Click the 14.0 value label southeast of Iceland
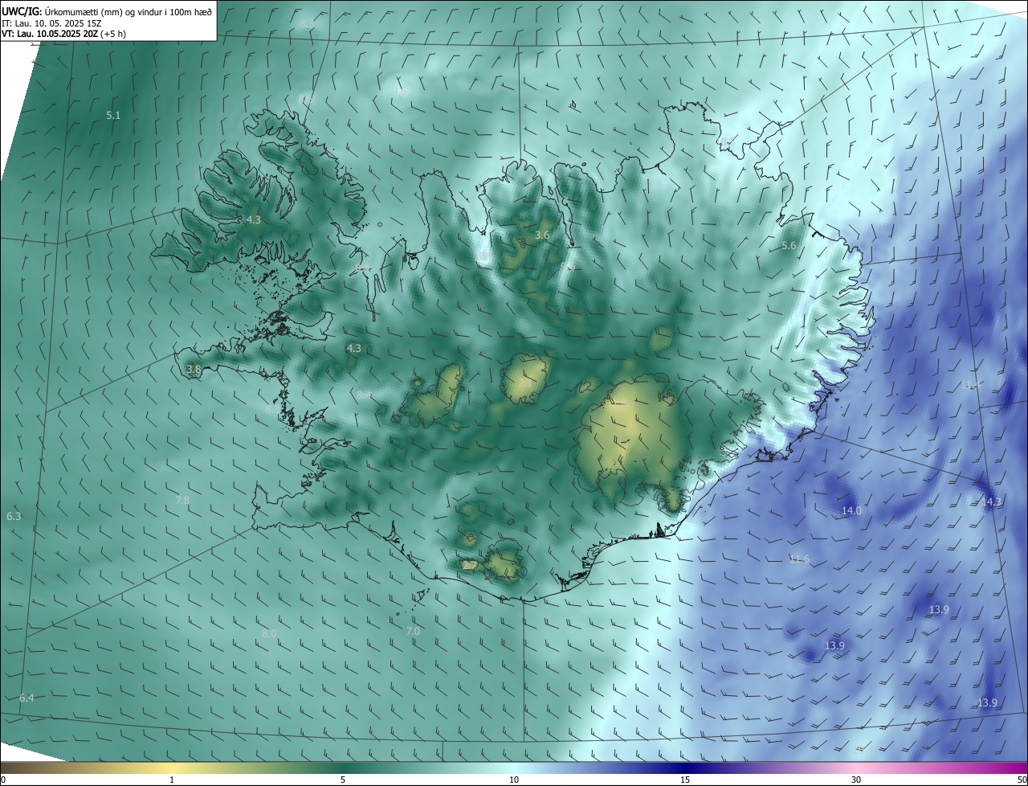 pos(851,511)
